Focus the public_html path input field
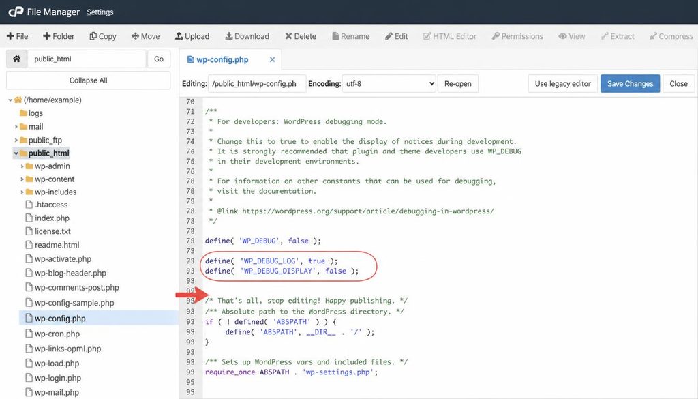 tap(87, 59)
